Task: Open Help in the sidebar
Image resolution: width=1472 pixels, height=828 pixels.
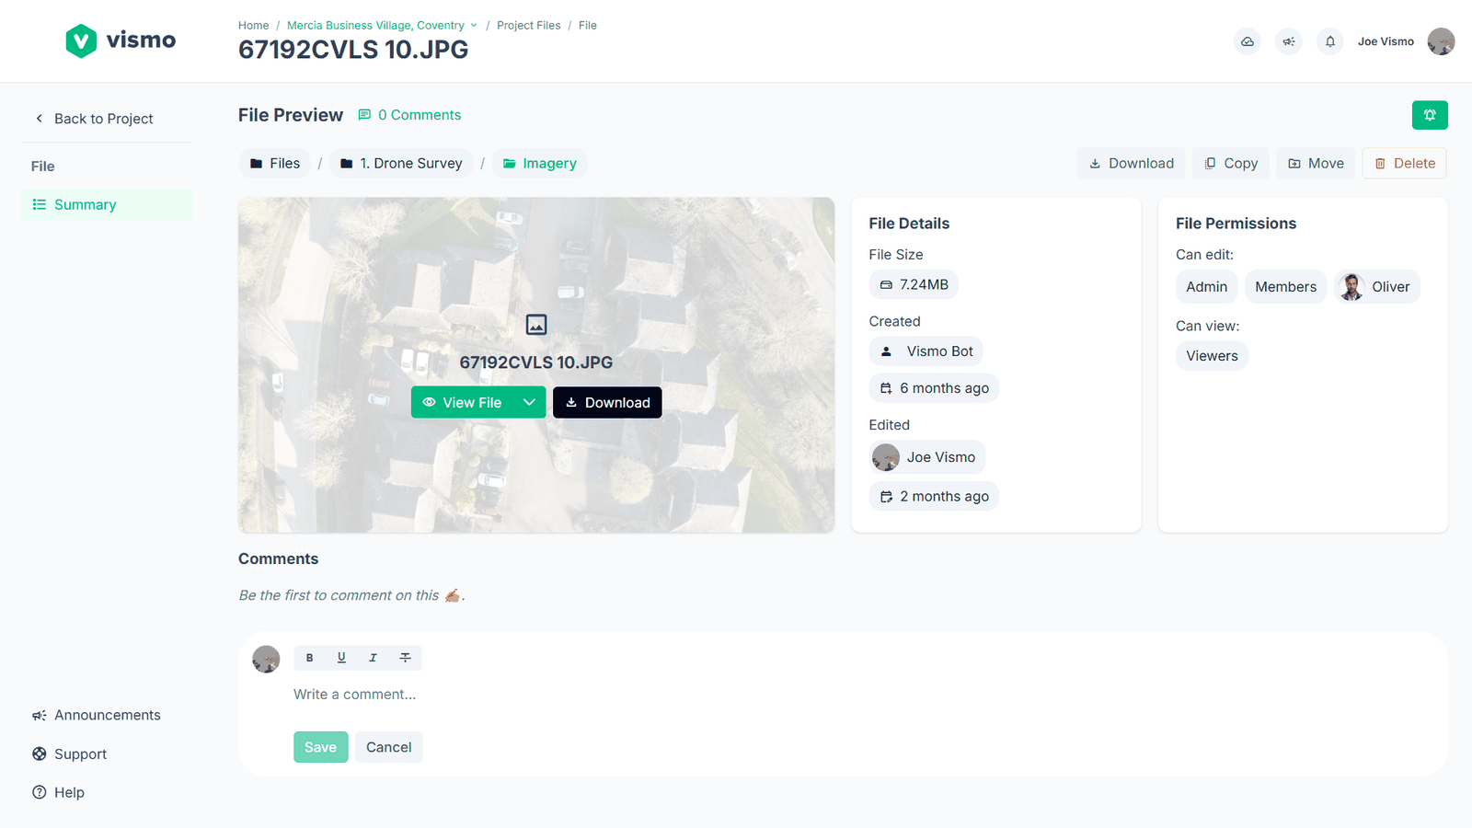Action: pos(58,792)
